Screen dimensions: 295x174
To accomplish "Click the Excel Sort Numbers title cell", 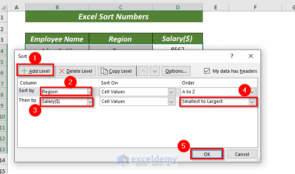I will (114, 16).
